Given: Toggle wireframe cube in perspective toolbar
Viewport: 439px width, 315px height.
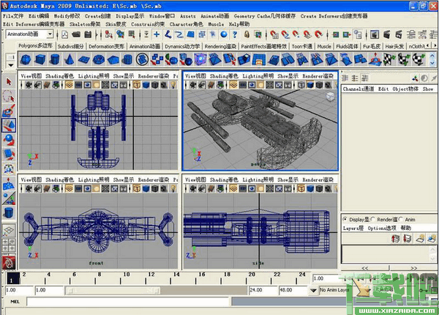Looking at the screenshot, I should tap(301, 85).
